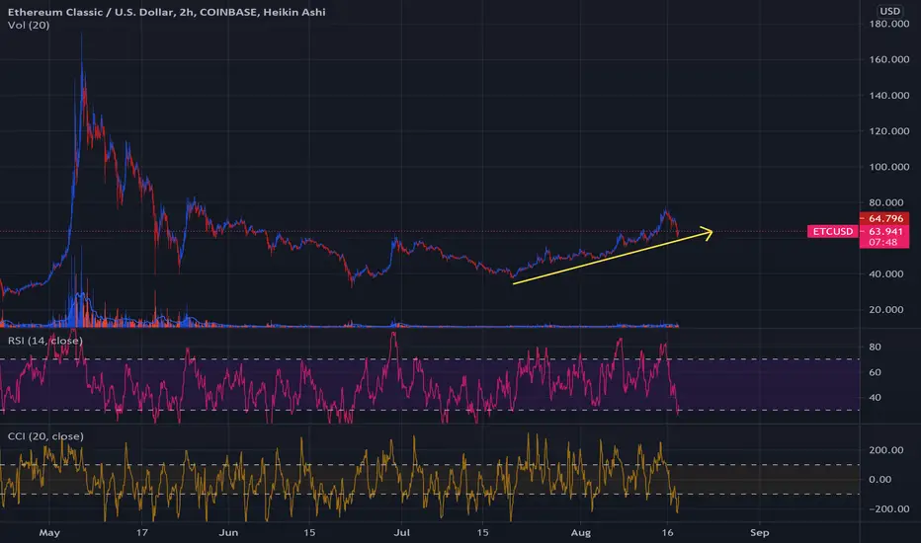The height and width of the screenshot is (543, 921).
Task: Click the CCI 0.00 scale value
Action: tap(879, 480)
